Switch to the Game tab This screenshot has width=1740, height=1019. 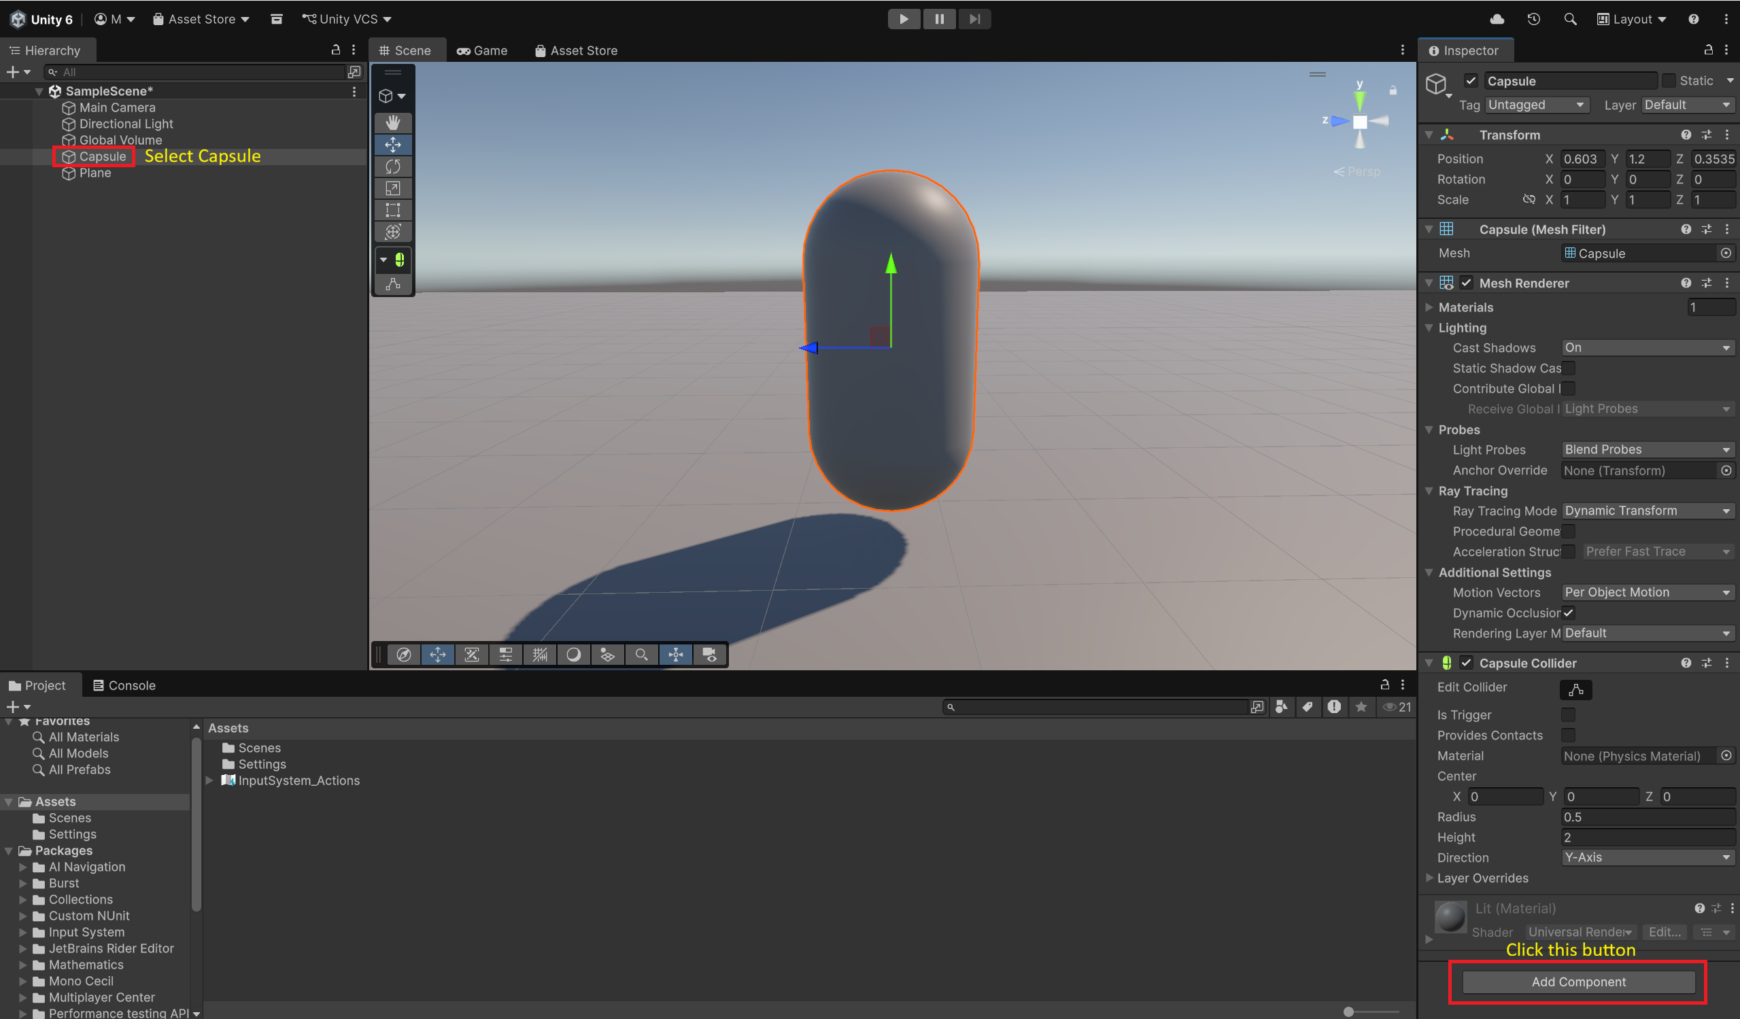click(482, 50)
